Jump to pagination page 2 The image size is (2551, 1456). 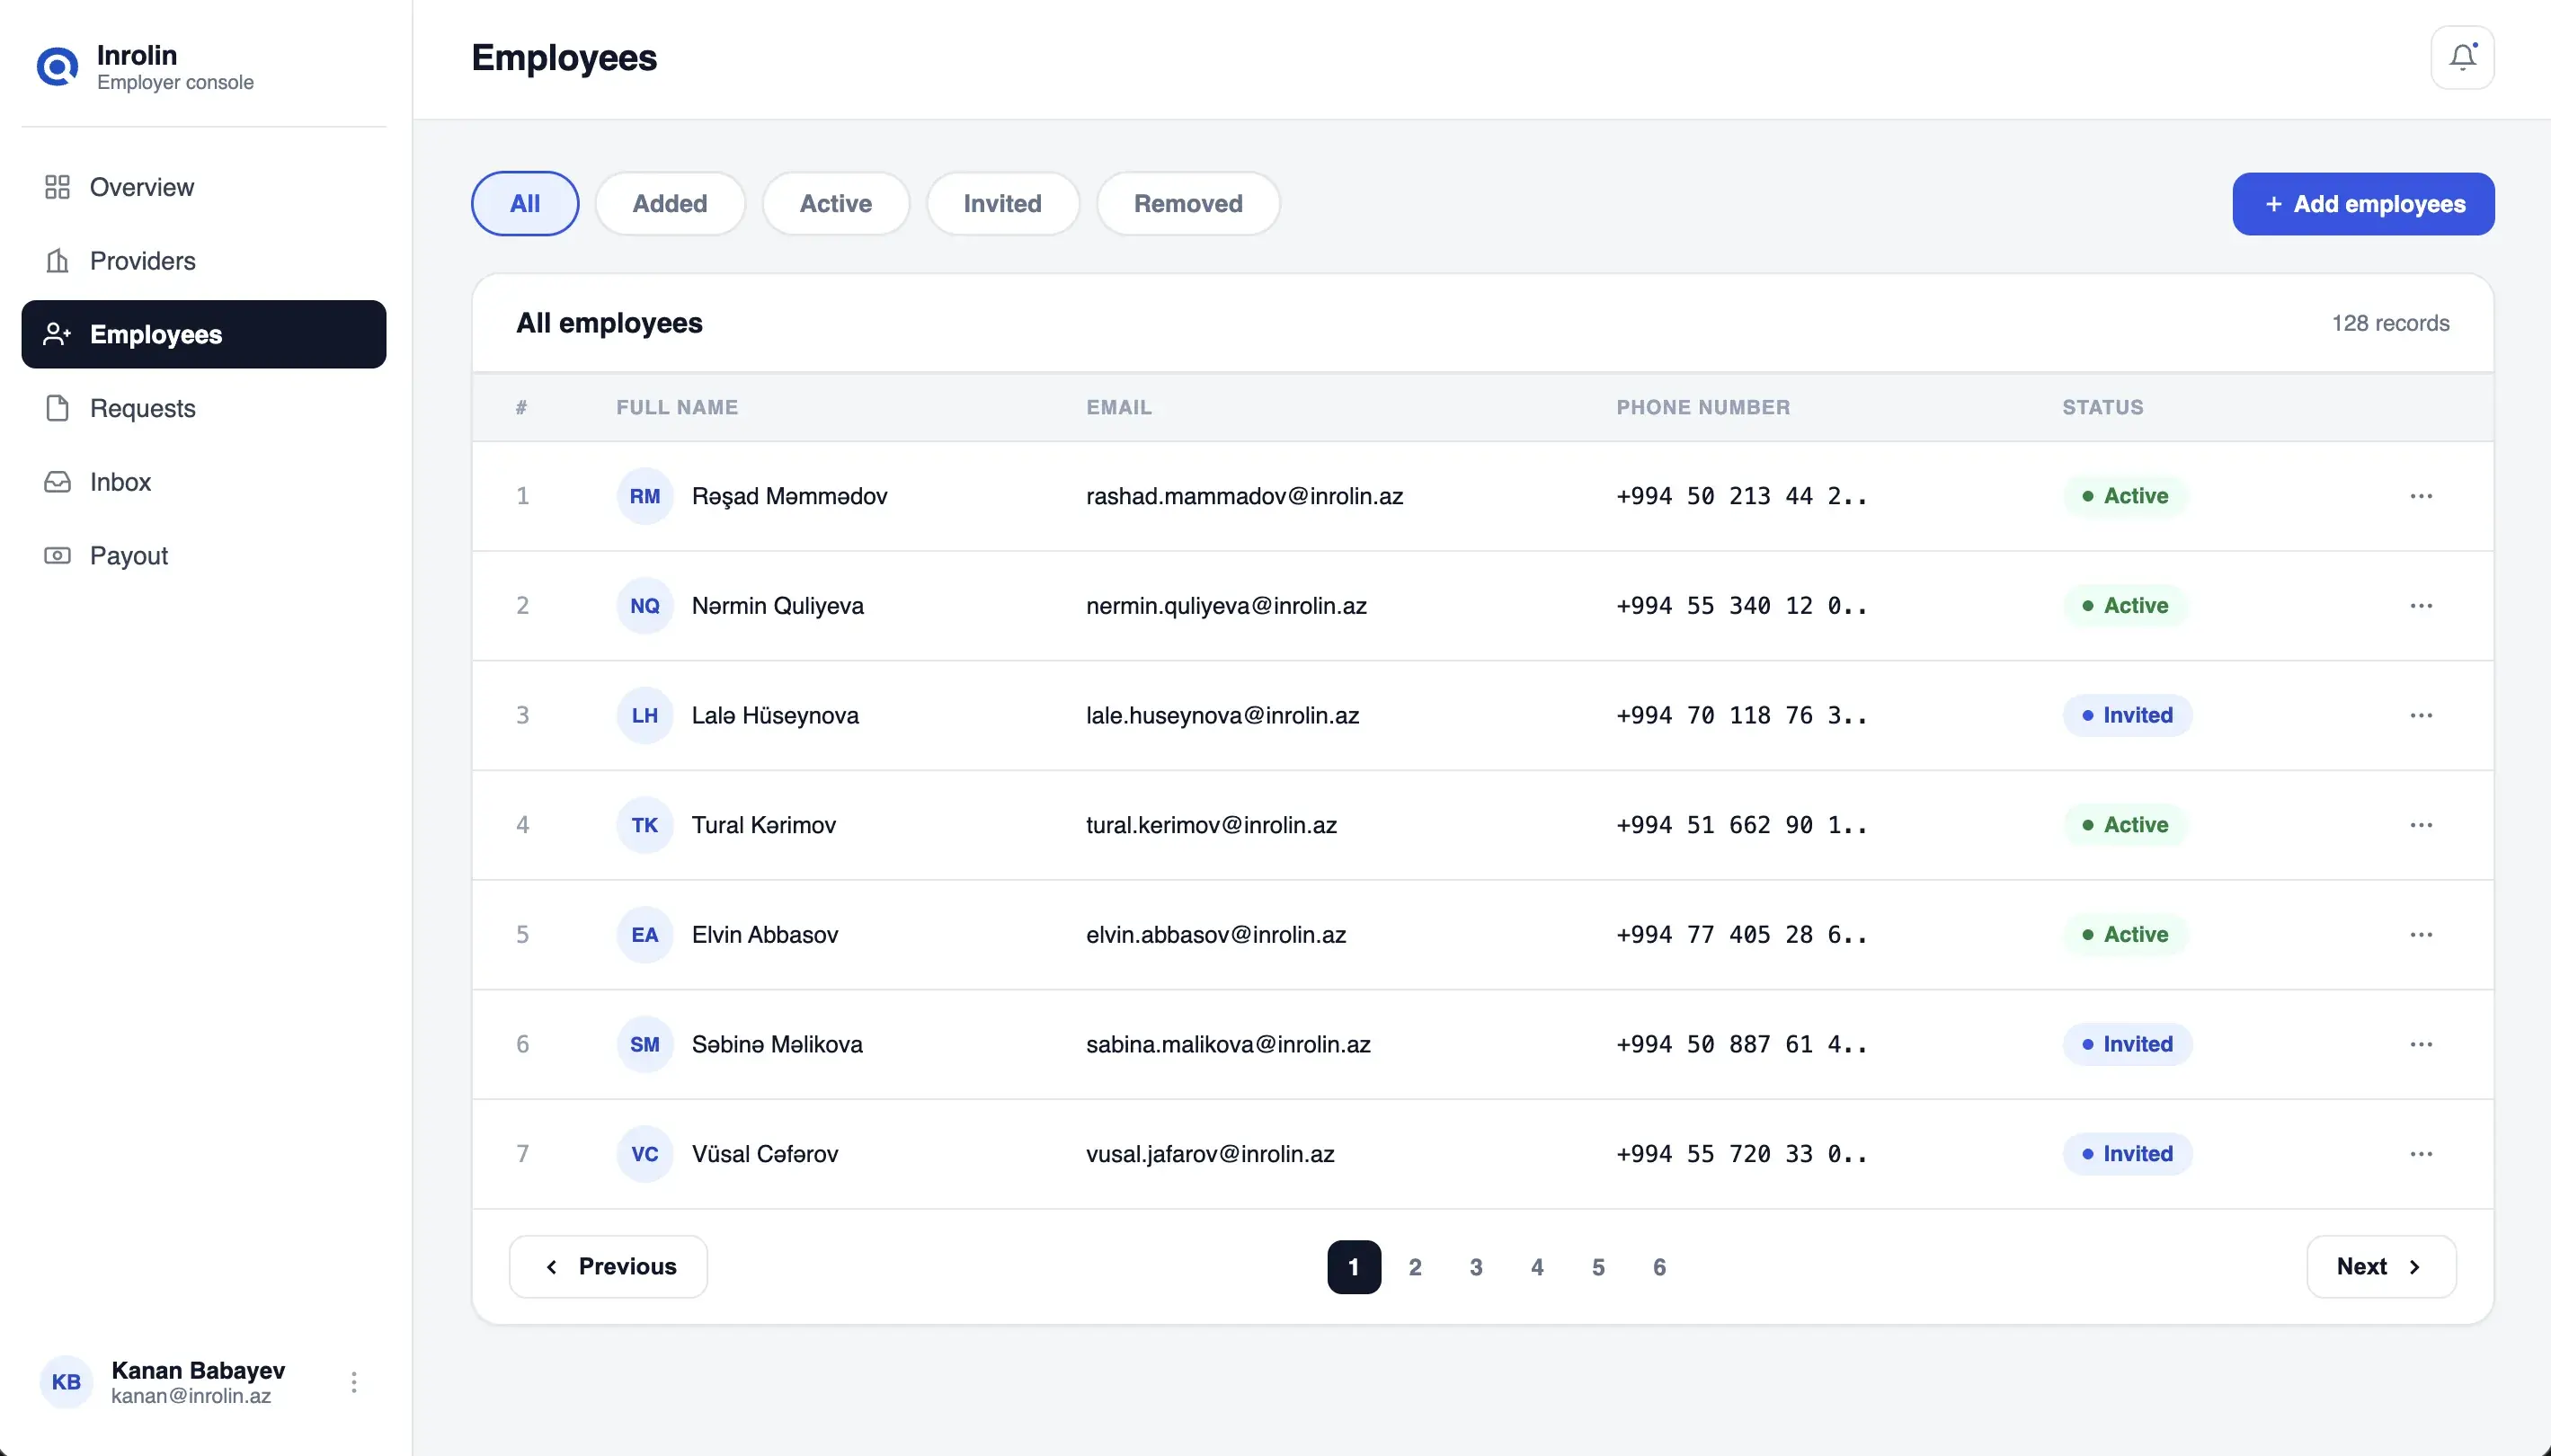point(1415,1267)
